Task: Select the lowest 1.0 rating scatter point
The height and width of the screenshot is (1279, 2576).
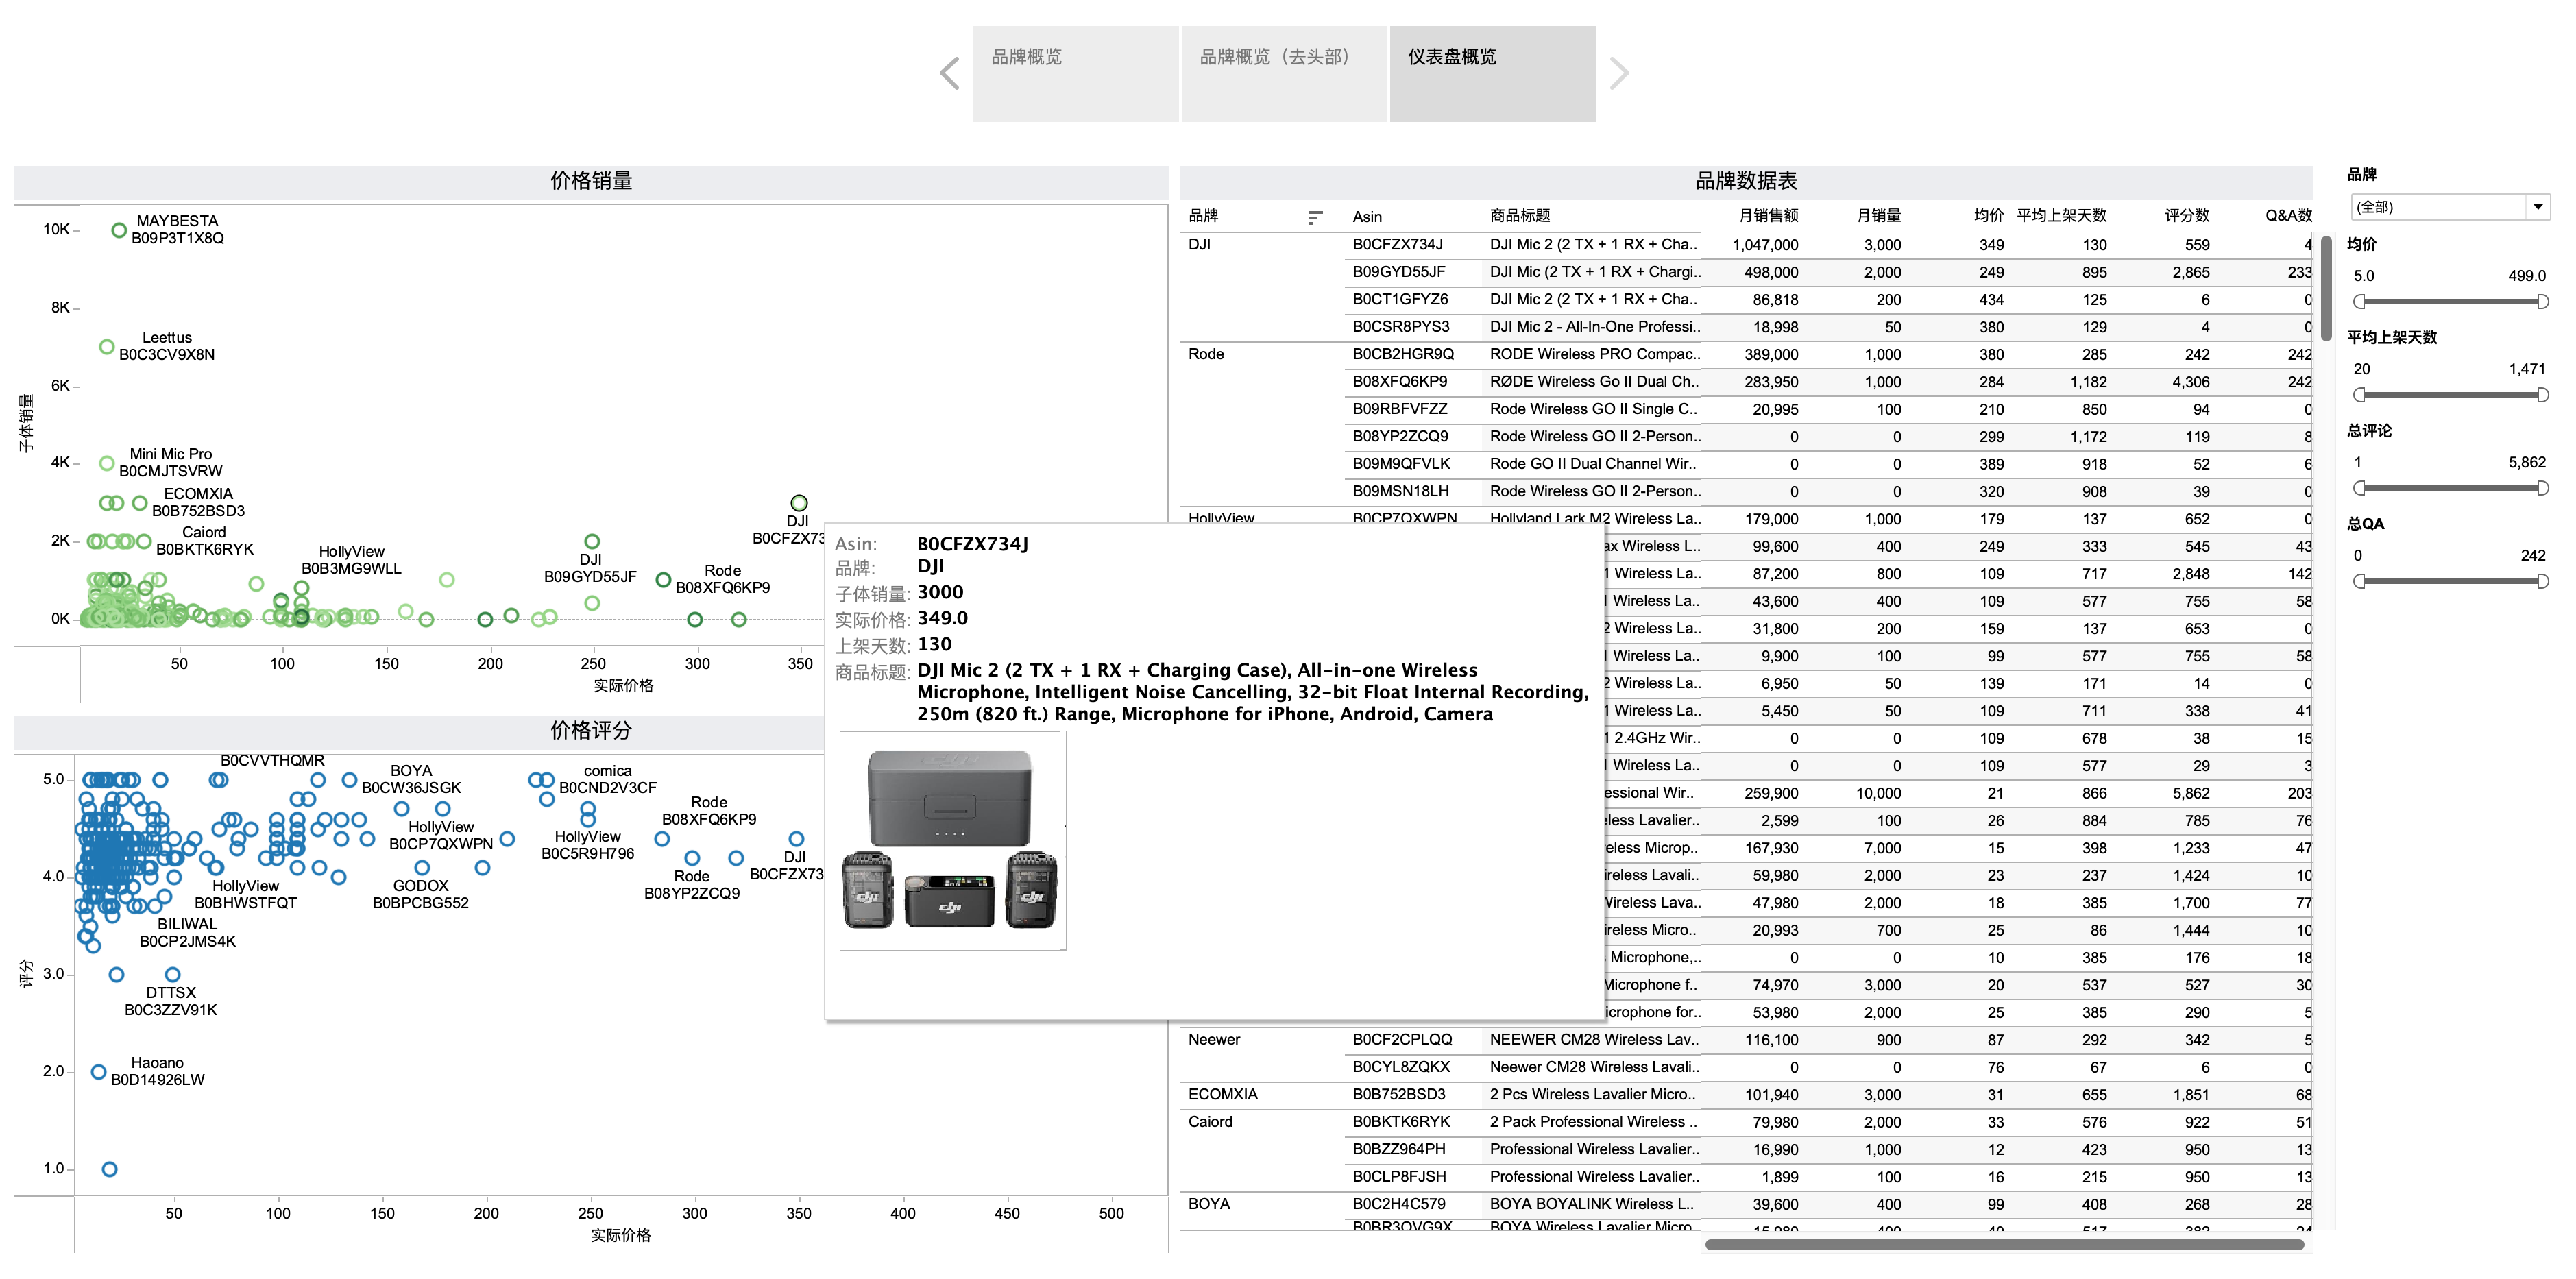Action: [110, 1169]
